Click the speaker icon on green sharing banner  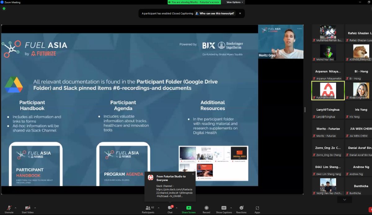tap(170, 2)
